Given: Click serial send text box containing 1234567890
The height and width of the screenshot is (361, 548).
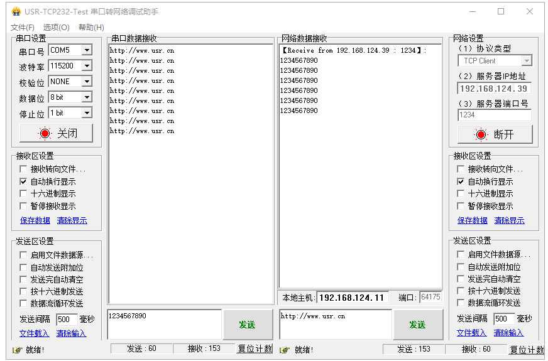Looking at the screenshot, I should [x=164, y=325].
